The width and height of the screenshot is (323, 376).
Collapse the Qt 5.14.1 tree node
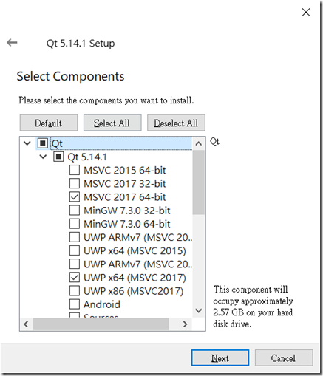tap(43, 157)
